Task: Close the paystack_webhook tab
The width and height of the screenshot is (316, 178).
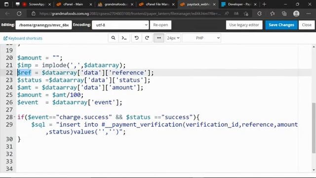Action: click(214, 4)
